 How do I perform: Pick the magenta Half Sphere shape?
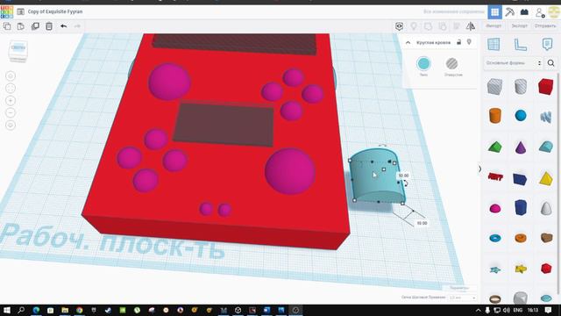[x=495, y=209]
